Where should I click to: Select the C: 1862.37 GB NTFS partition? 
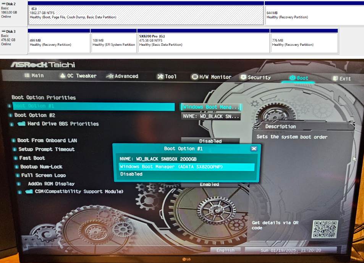pos(146,15)
